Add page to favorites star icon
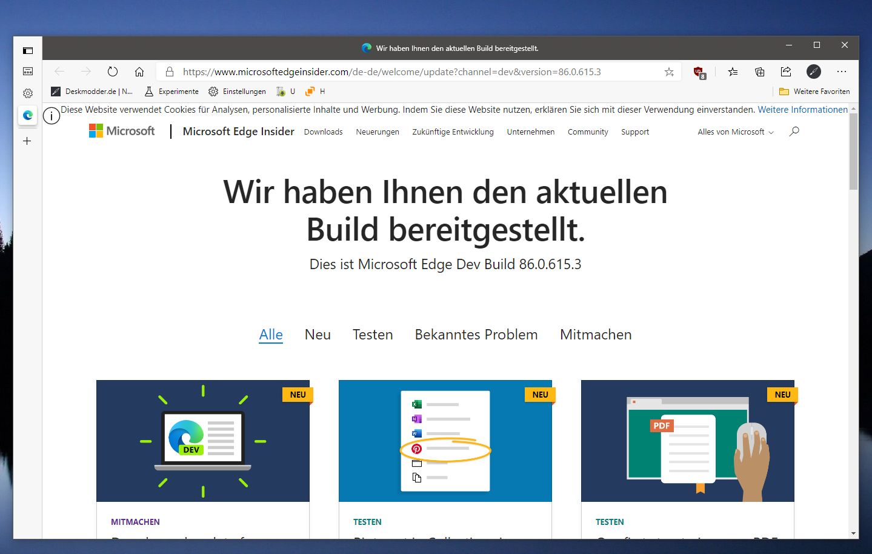The height and width of the screenshot is (554, 872). 669,72
